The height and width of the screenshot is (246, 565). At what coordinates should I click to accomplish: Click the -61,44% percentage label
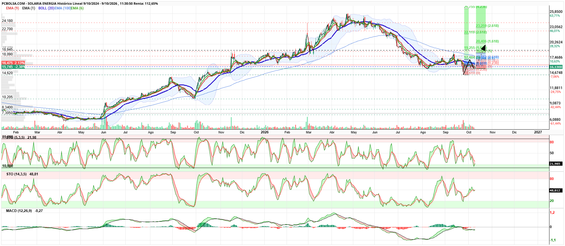click(555, 123)
